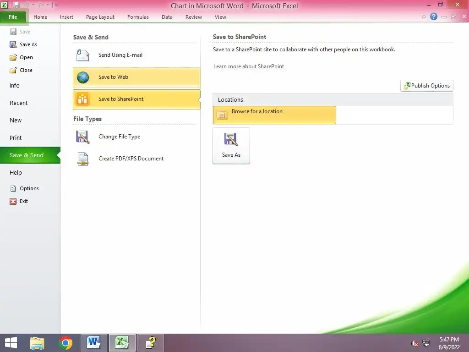The image size is (469, 352).
Task: Expand the Undo history dropdown arrow
Action: point(33,5)
